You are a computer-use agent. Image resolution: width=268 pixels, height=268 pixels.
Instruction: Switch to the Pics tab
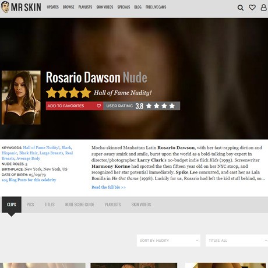point(30,204)
